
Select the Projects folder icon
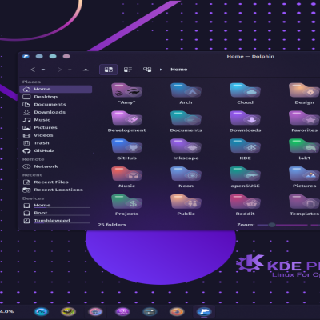(x=126, y=202)
